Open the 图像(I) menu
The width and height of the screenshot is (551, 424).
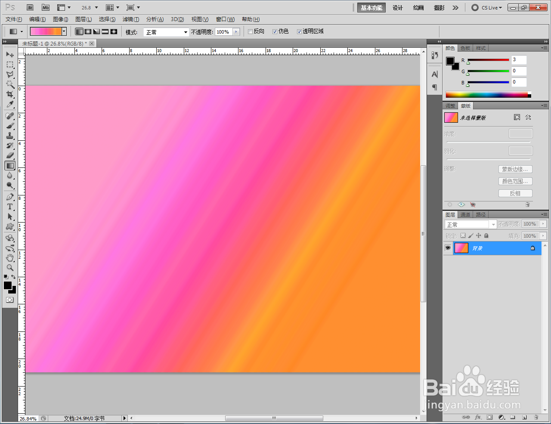[60, 19]
